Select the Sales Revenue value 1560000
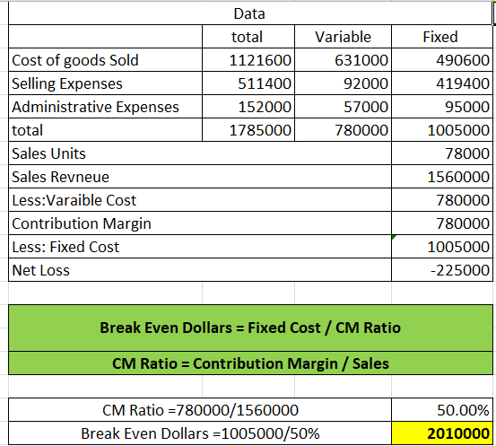 coord(442,177)
